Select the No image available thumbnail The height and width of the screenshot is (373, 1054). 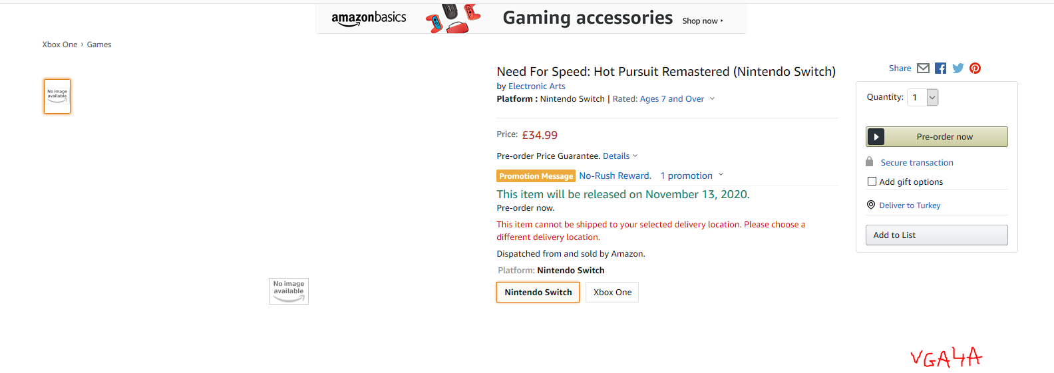[57, 96]
